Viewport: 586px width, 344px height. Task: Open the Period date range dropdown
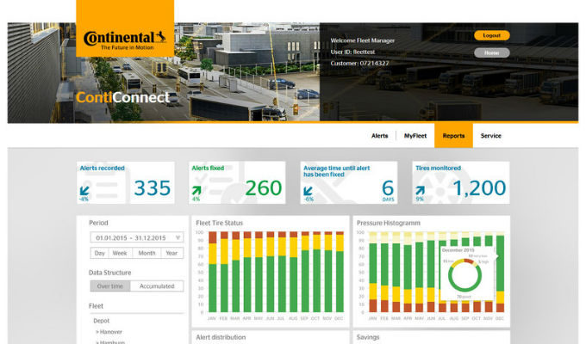pos(137,237)
